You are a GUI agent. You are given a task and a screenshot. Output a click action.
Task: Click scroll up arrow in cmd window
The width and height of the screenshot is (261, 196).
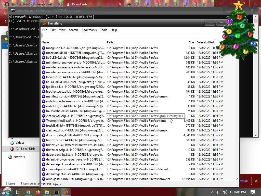[255, 17]
